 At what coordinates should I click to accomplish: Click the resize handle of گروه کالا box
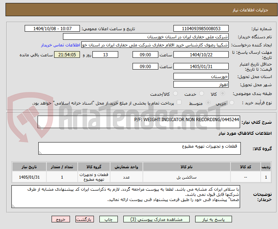point(40,153)
